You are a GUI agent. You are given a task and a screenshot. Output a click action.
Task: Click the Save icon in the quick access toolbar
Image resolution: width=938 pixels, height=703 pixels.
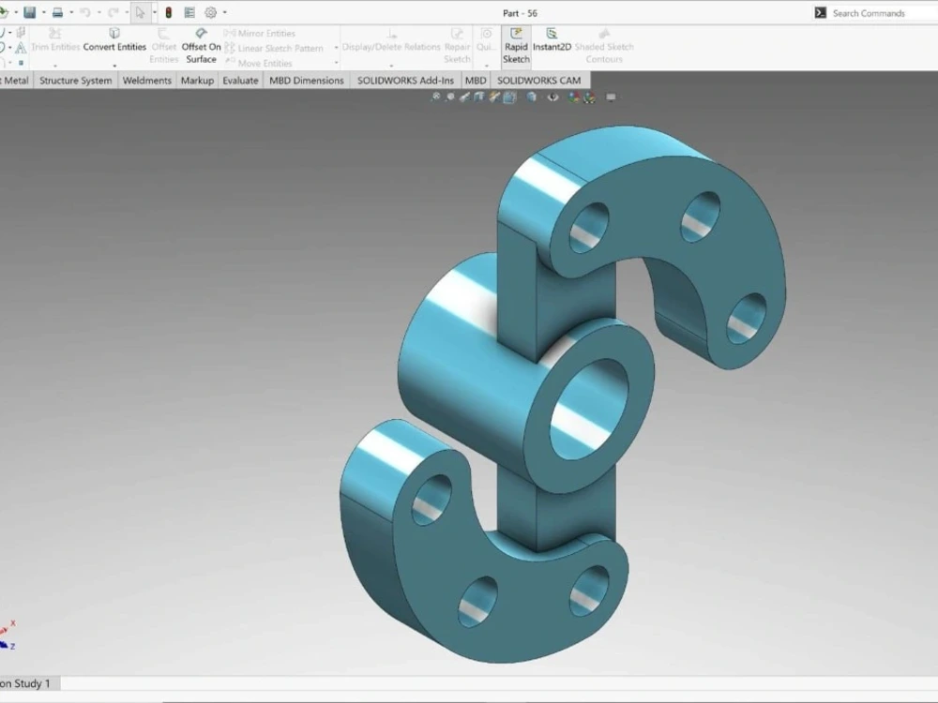tap(29, 12)
